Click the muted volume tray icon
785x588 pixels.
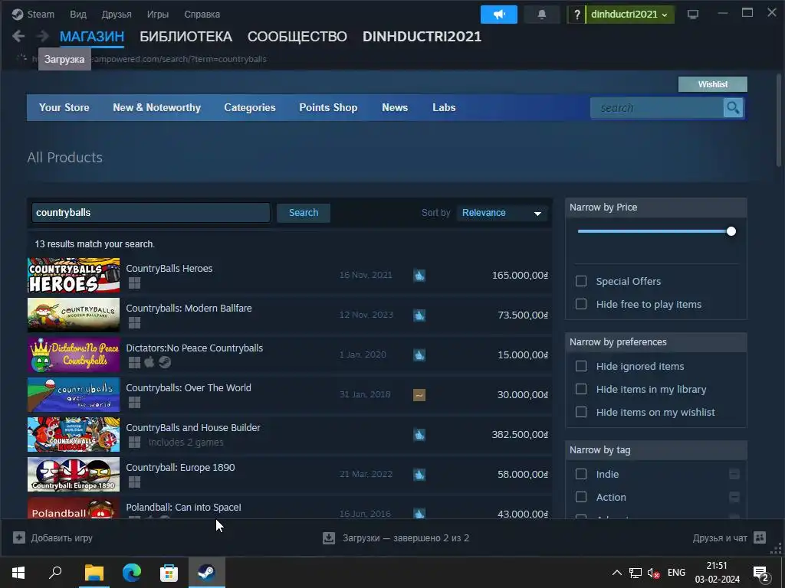653,573
